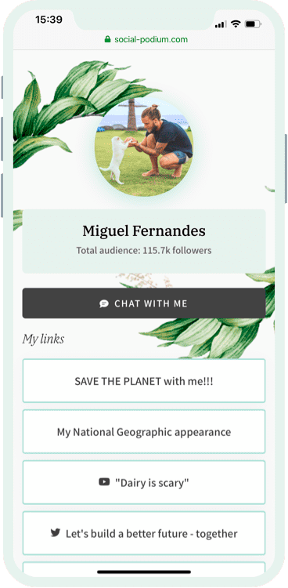Open "Let's build a better future - together"
The width and height of the screenshot is (288, 588).
pos(144,533)
